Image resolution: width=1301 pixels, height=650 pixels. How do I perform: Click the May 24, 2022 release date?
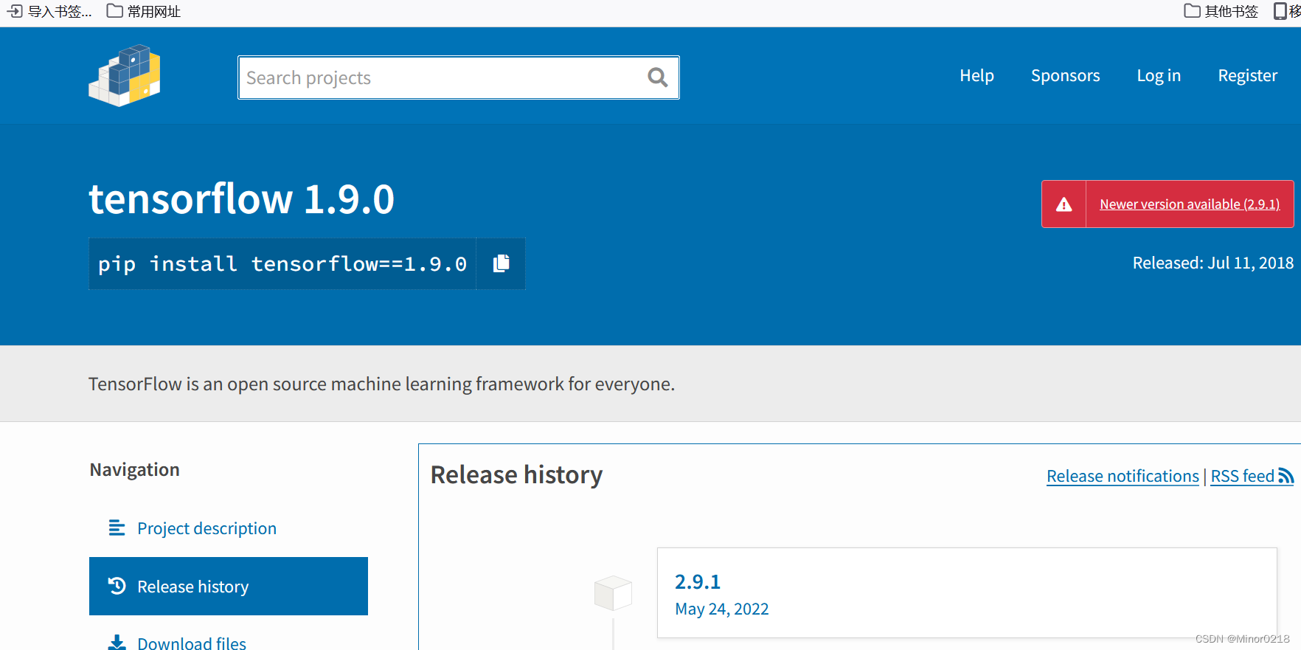[721, 609]
